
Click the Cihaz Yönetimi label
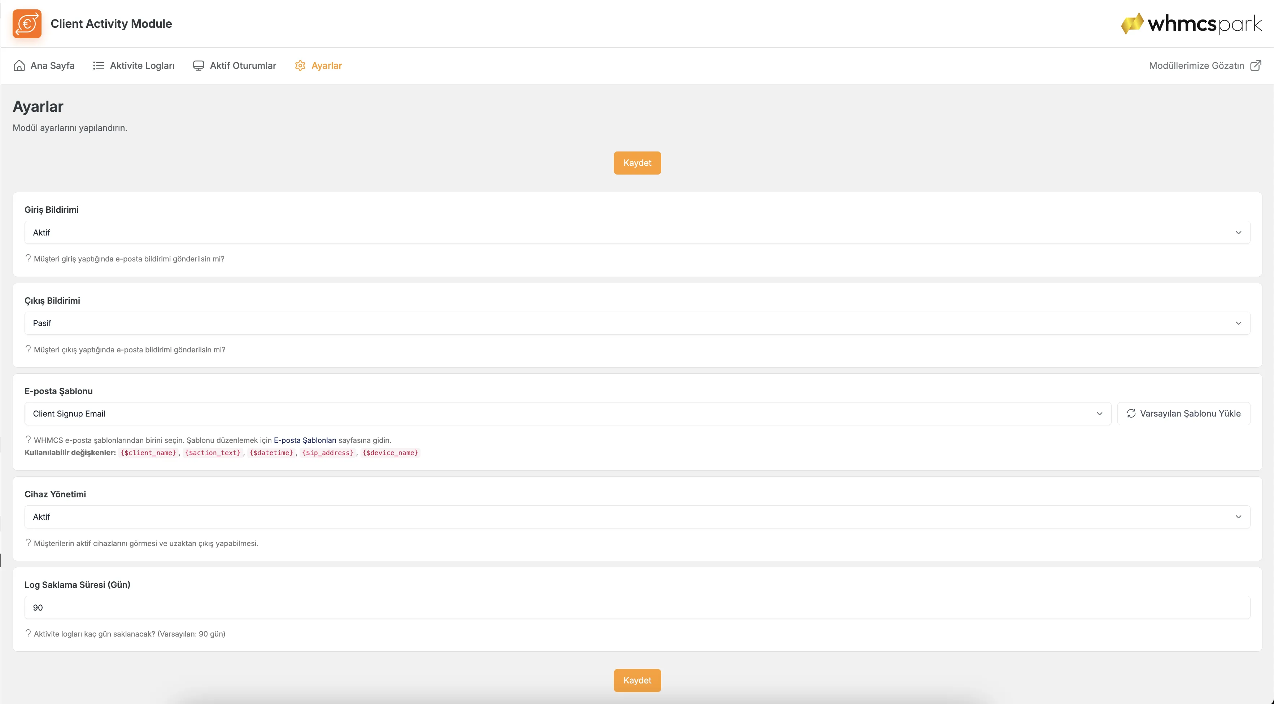click(55, 494)
